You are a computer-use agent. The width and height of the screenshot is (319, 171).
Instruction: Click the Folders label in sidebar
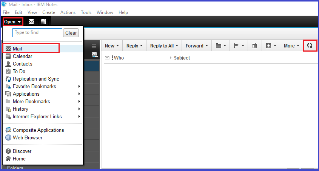15,168
